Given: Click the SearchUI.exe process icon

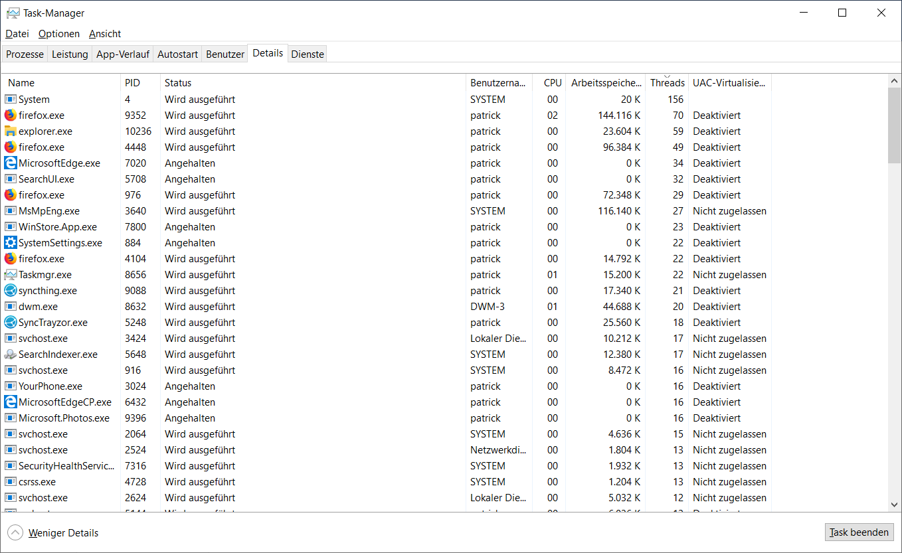Looking at the screenshot, I should coord(11,179).
